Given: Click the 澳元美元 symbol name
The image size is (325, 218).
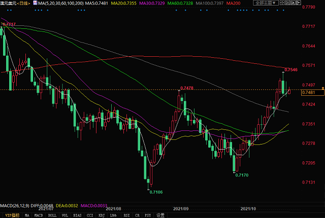Looking at the screenshot, I should click(8, 3).
